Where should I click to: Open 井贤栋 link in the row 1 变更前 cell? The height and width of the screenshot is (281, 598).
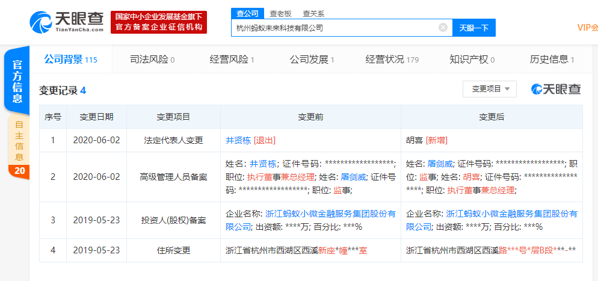238,140
